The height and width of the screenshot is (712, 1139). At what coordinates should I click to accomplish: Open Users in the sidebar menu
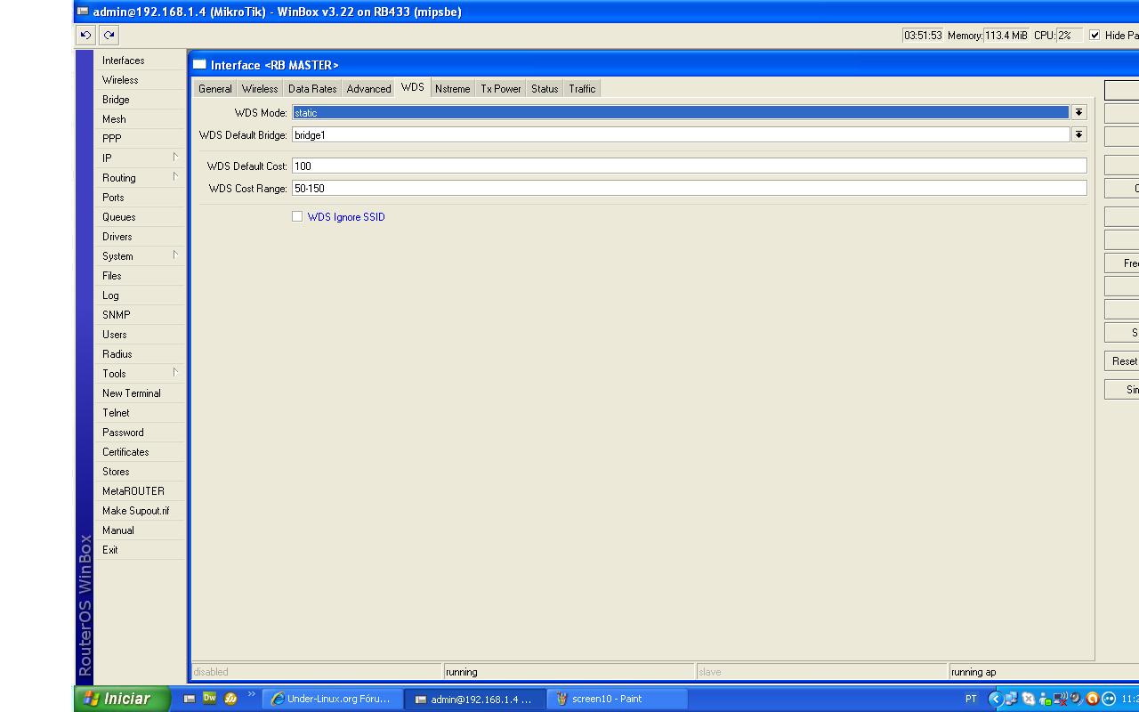click(141, 335)
